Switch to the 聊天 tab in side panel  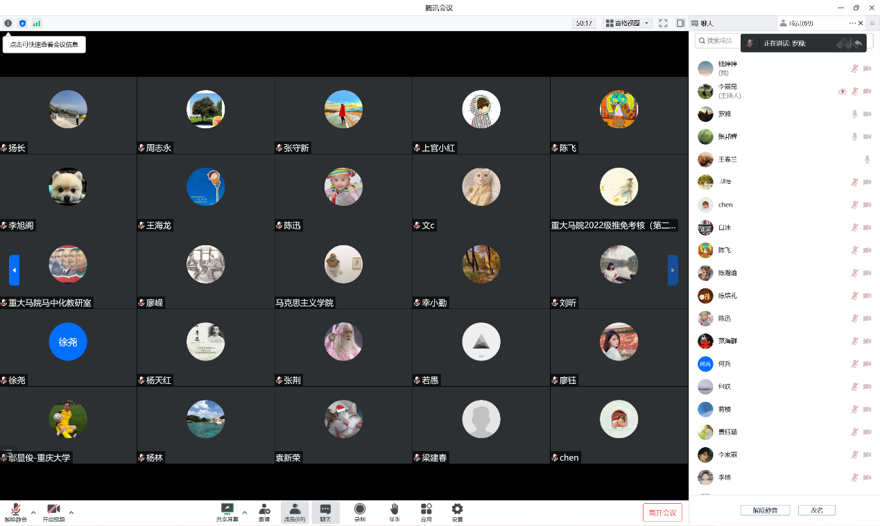pos(703,23)
